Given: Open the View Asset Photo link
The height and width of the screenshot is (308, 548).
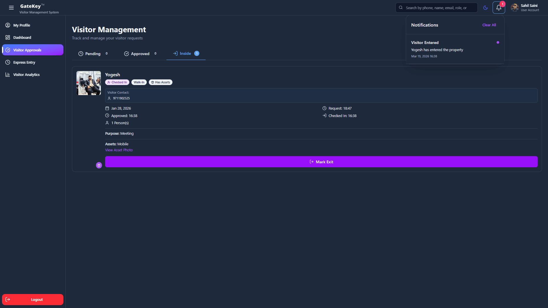Looking at the screenshot, I should point(119,150).
